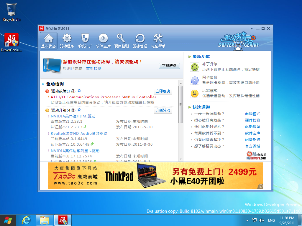302x226 pixels.
Task: Open NVIDIA英伟达HDMI驱动 entry
Action: [73, 116]
